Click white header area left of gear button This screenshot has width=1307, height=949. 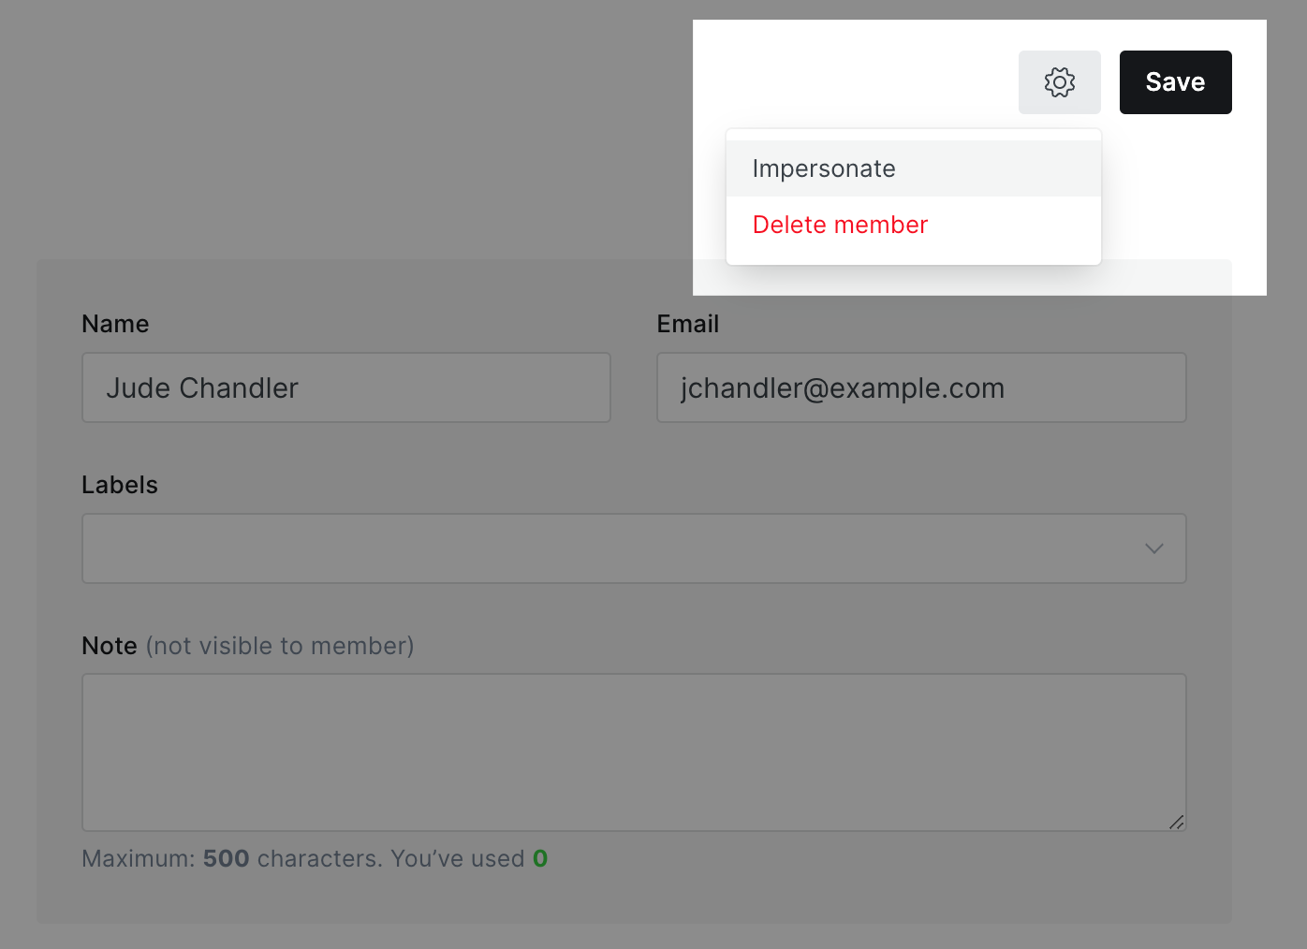[x=852, y=75]
